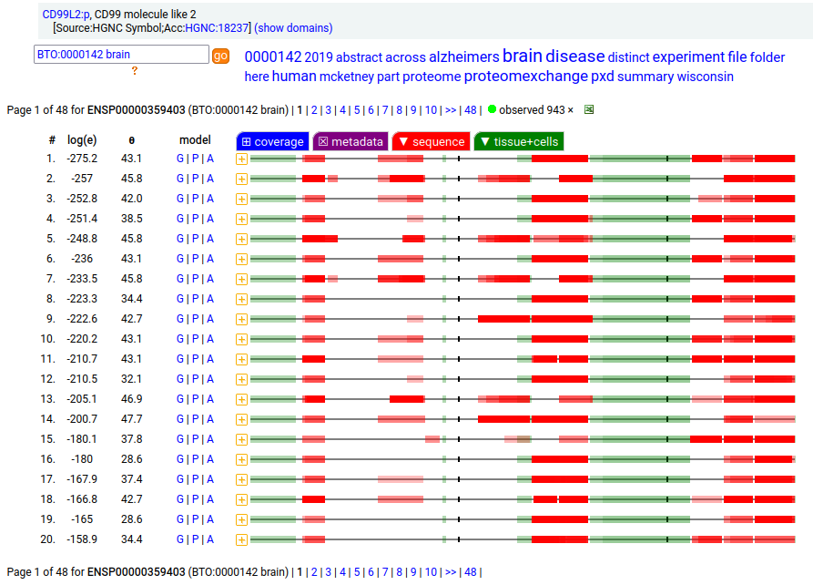Click the A model link in row 9
Viewport: 813px width, 585px height.
[210, 319]
